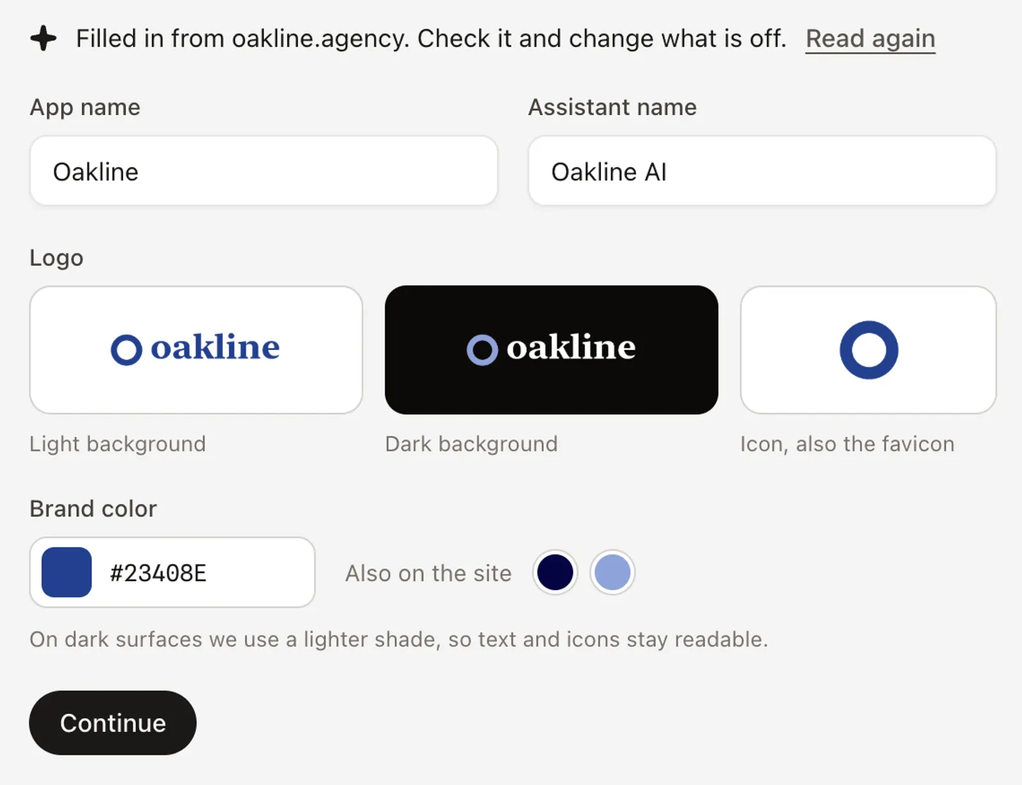This screenshot has height=785, width=1022.
Task: Pick the dark navy suggested color circle
Action: tap(555, 572)
